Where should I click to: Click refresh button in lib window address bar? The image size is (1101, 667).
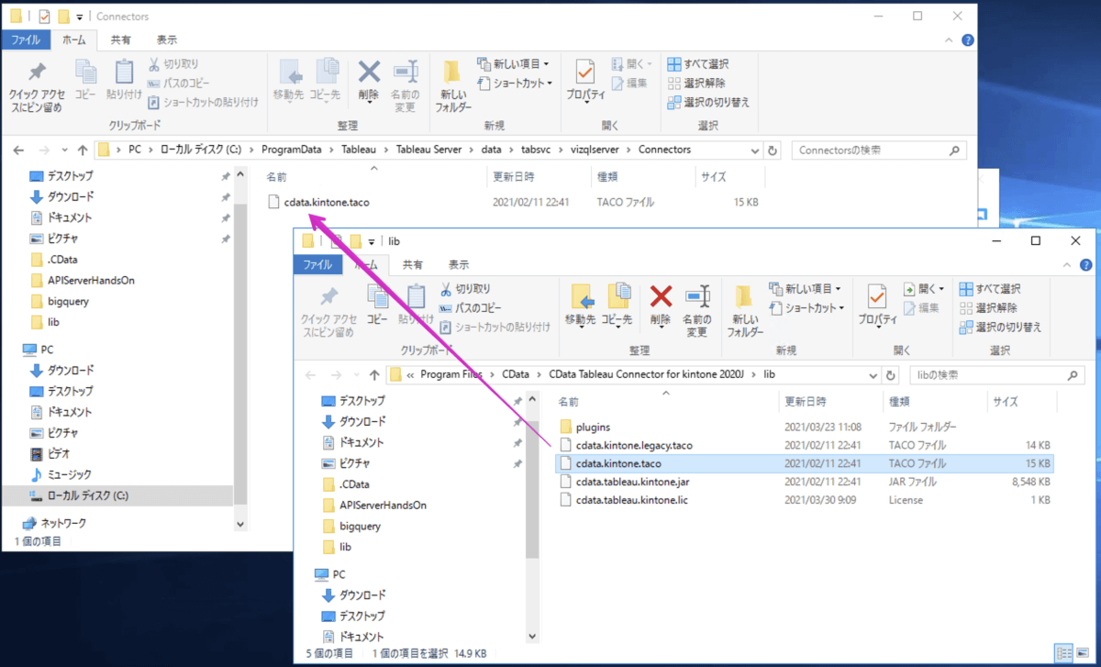[890, 375]
